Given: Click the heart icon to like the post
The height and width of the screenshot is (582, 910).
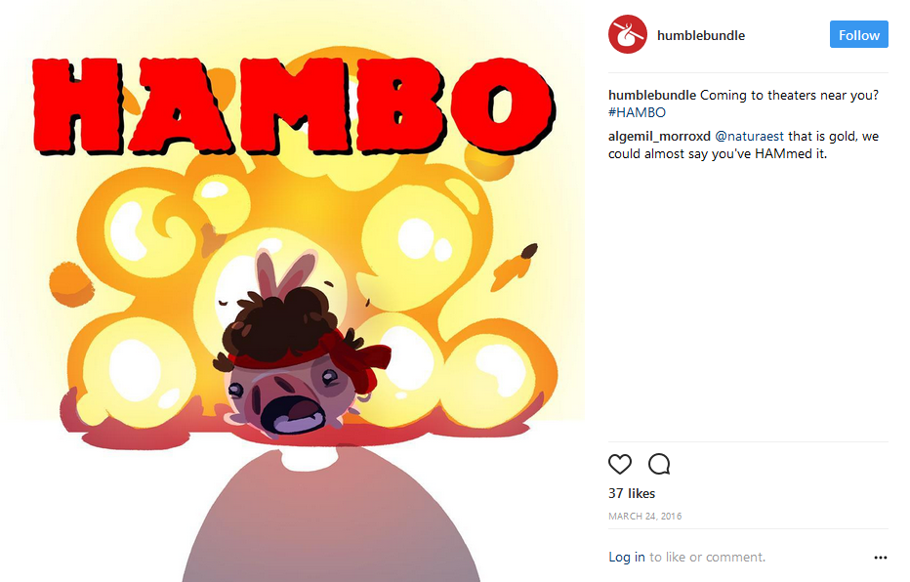Looking at the screenshot, I should click(x=619, y=464).
